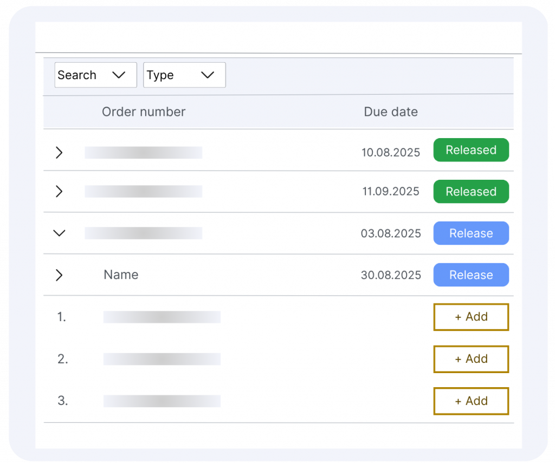This screenshot has height=463, width=555.
Task: Select the blurred entry of item 3
Action: pyautogui.click(x=162, y=401)
